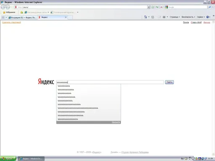Restore down the Internet Explorer window
Image resolution: width=215 pixels, height=161 pixels.
coord(209,2)
